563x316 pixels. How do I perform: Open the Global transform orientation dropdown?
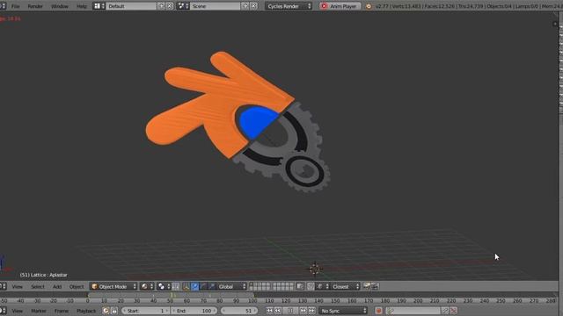pyautogui.click(x=231, y=286)
